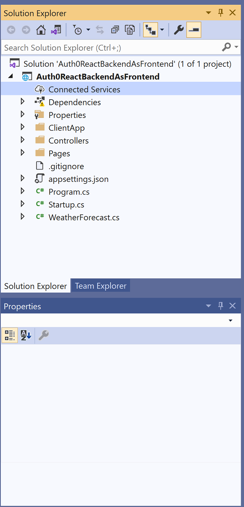Open Solution Explorer window options dropdown
244x507 pixels.
click(x=209, y=13)
